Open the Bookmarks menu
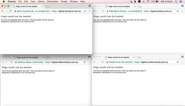 click(x=52, y=2)
